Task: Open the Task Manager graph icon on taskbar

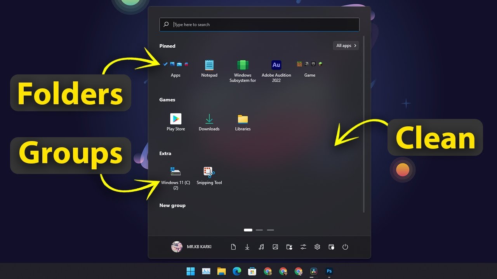Action: (x=206, y=271)
